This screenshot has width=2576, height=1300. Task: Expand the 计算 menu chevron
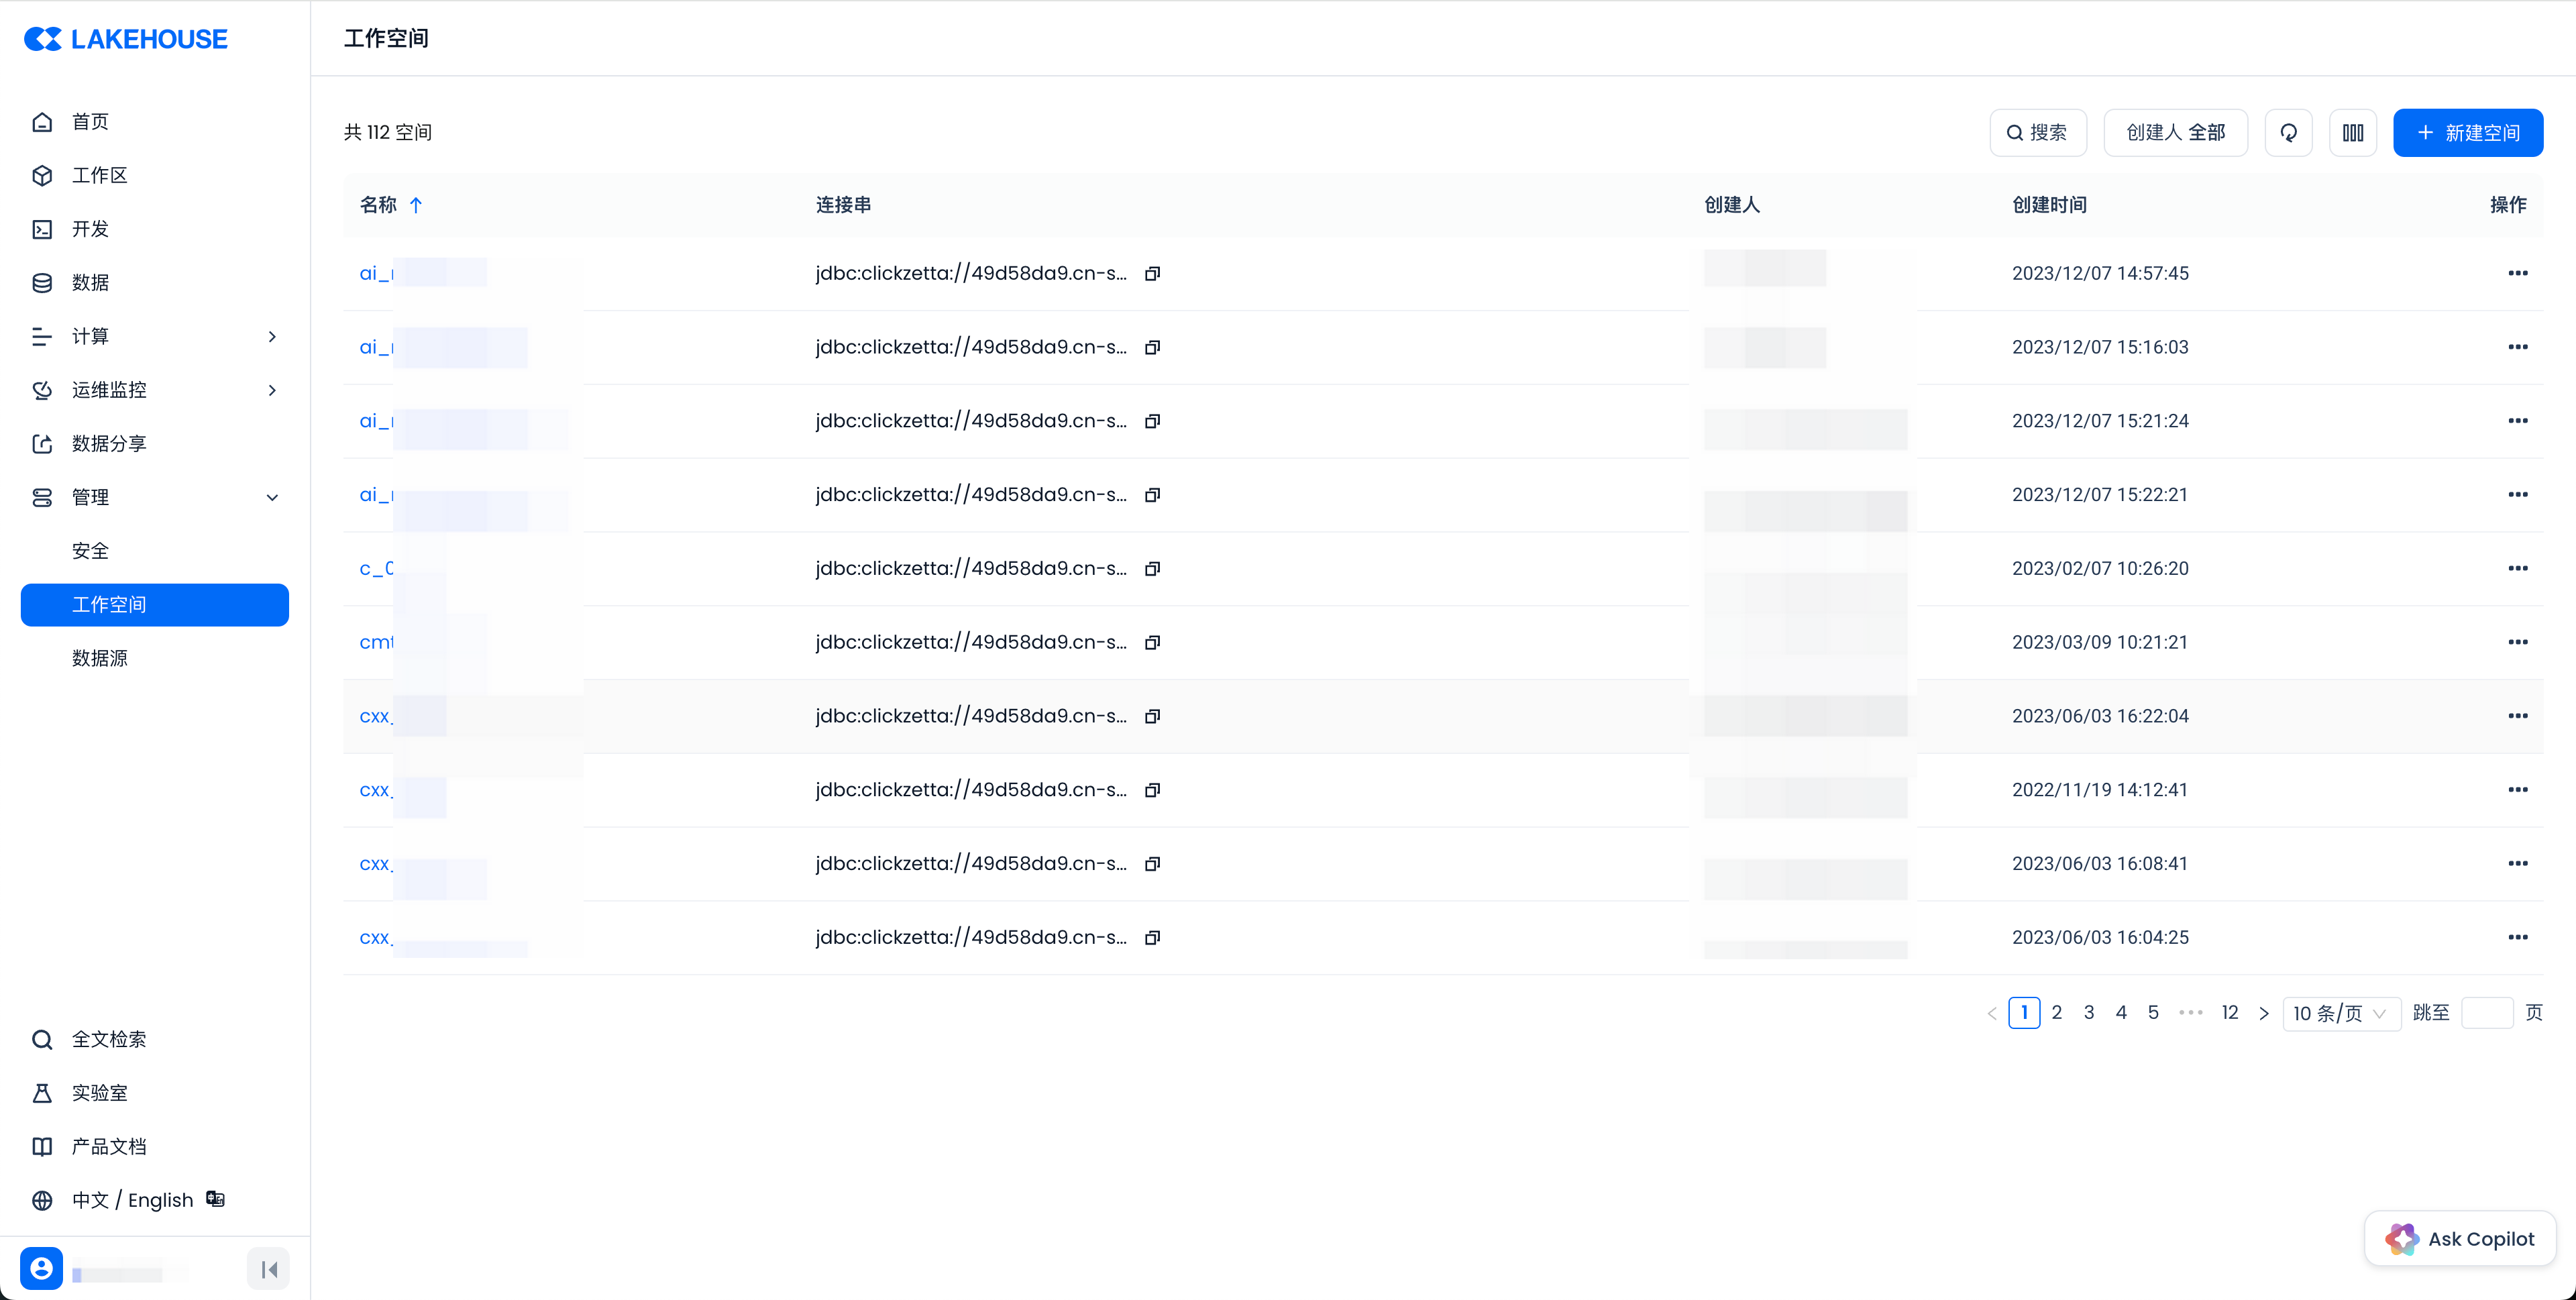point(272,336)
